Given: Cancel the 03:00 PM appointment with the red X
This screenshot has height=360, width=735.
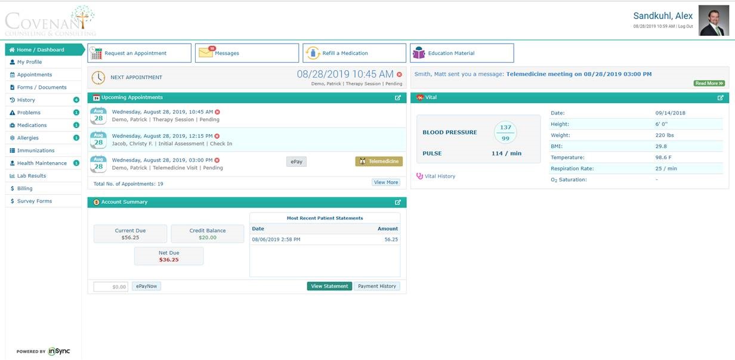Looking at the screenshot, I should (217, 160).
